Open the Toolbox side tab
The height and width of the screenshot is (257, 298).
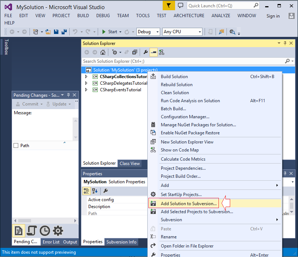[6, 47]
